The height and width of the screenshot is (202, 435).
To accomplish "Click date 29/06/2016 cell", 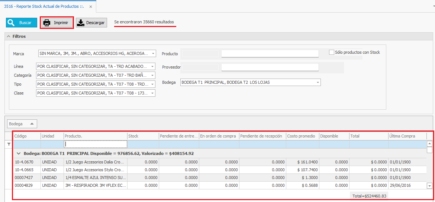I will (407, 185).
